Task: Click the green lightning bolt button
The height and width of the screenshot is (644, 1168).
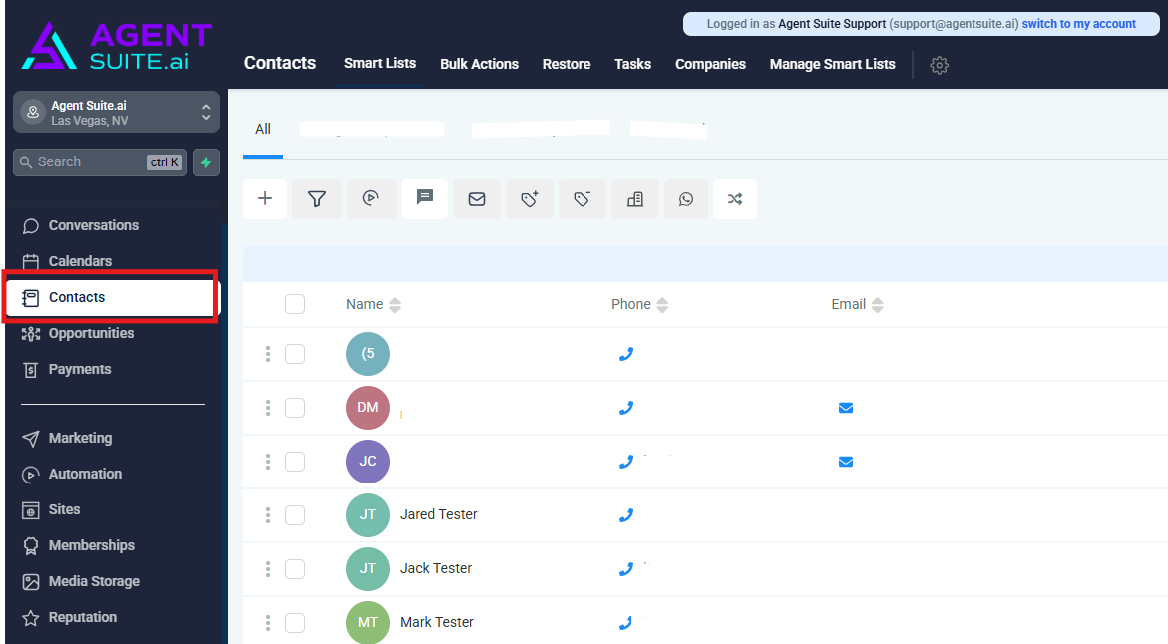Action: [x=206, y=162]
